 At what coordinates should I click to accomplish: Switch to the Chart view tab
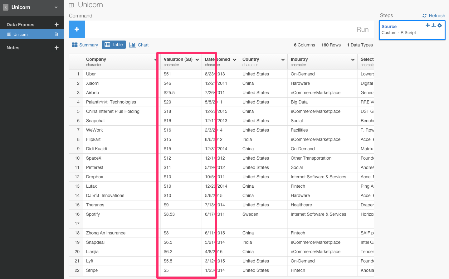click(139, 45)
